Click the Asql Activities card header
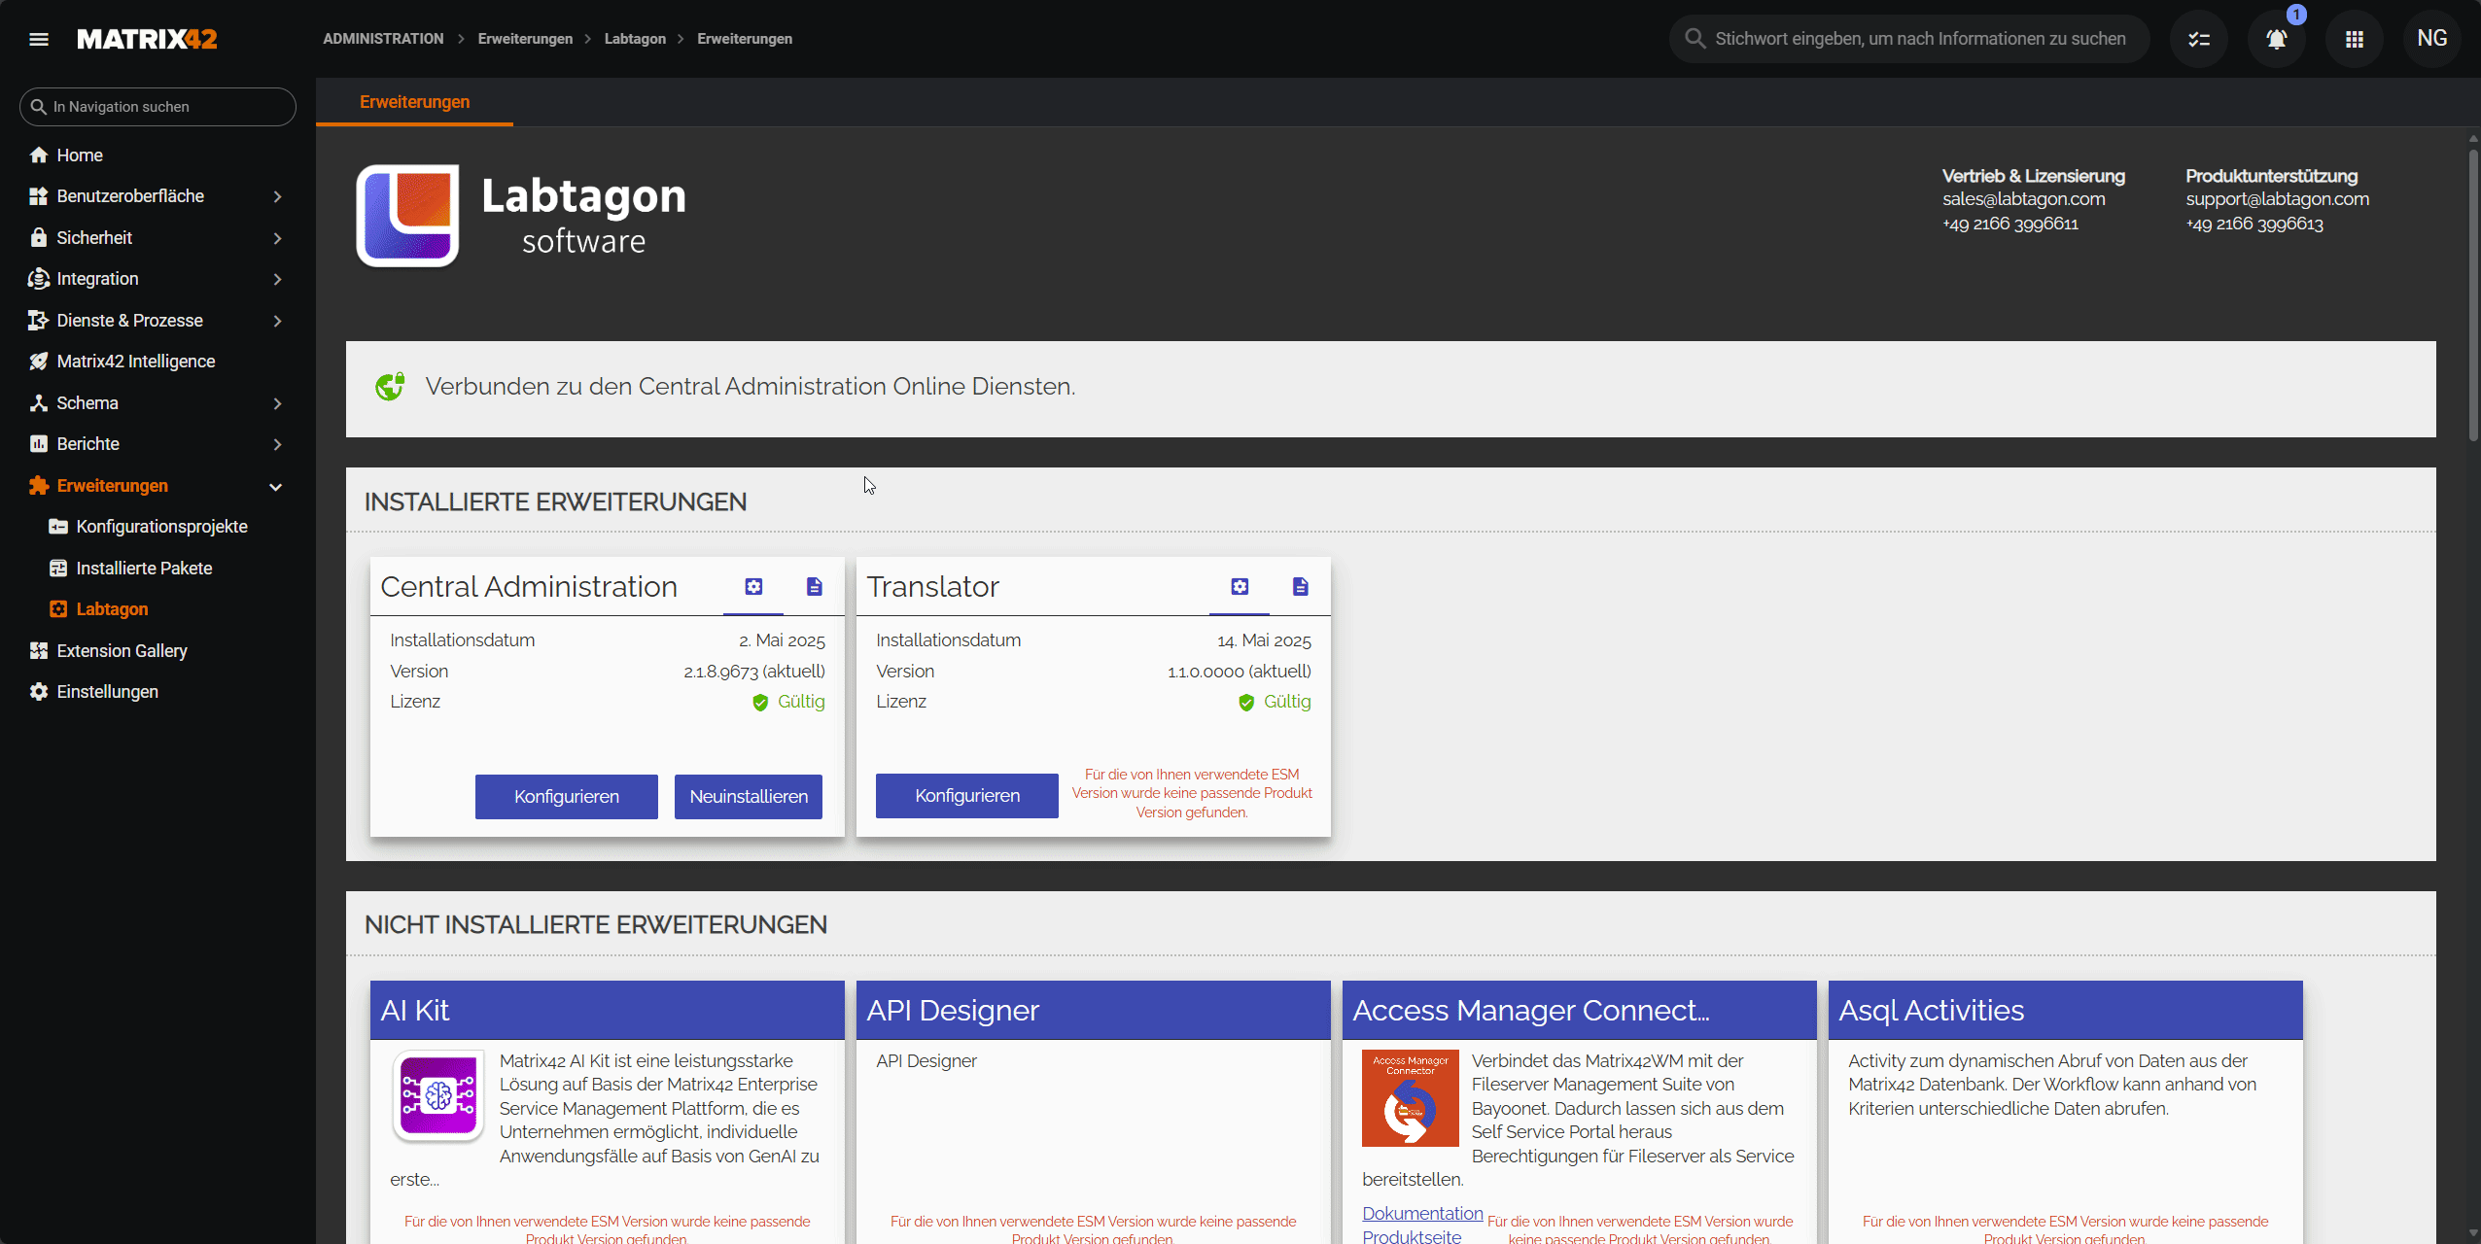The height and width of the screenshot is (1244, 2481). 2065,1011
